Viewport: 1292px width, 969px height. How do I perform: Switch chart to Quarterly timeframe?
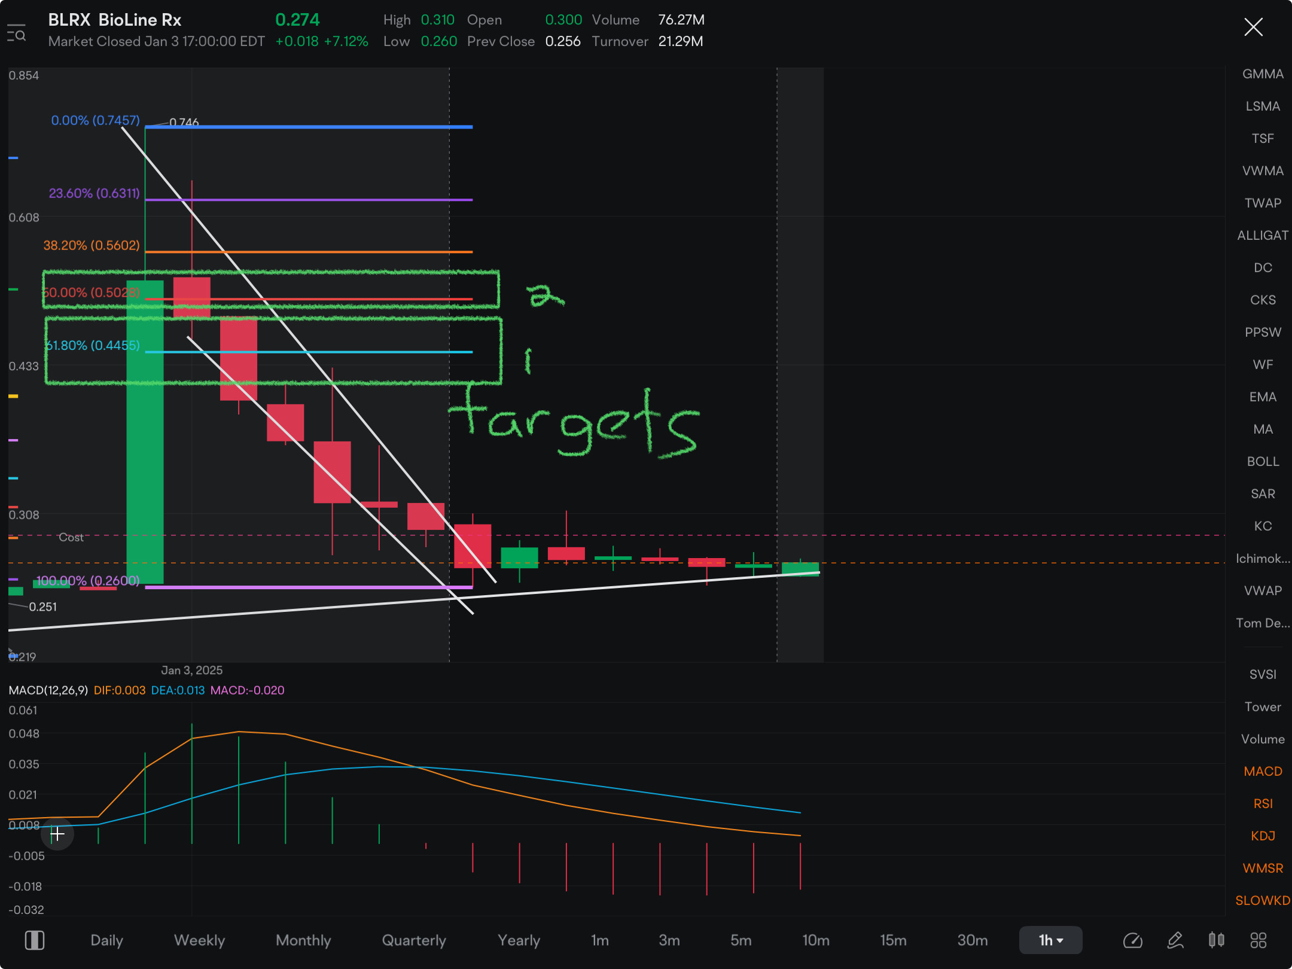coord(414,940)
